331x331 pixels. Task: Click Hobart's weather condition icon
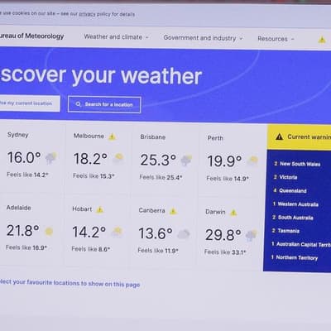click(117, 232)
